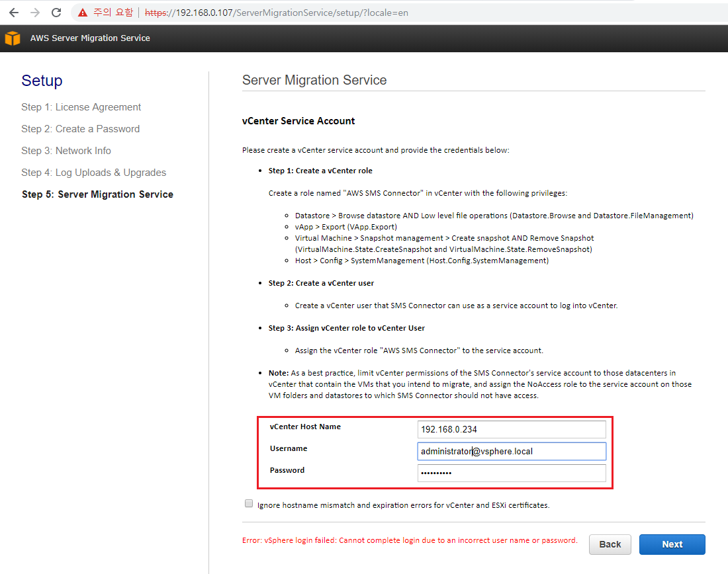Click 'Assign the vCenter role AWS SMS Connector' line

click(419, 350)
